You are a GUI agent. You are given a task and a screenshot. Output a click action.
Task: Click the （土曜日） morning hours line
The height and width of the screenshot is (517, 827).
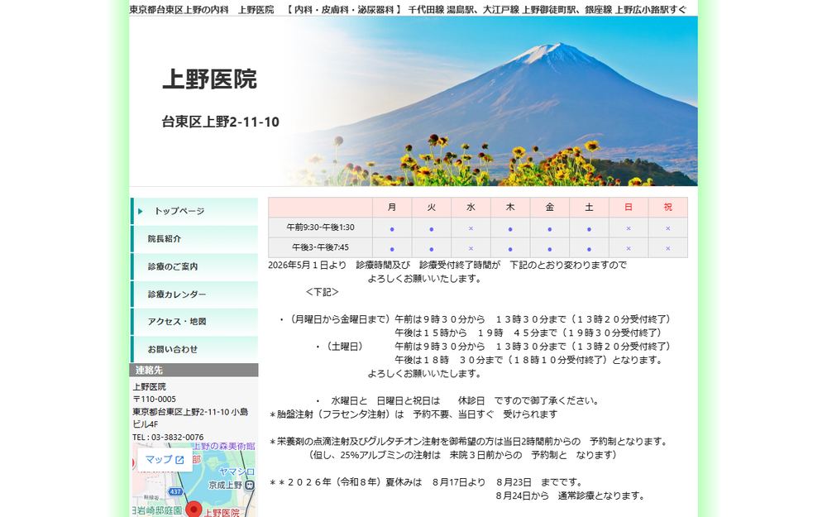[x=495, y=347]
